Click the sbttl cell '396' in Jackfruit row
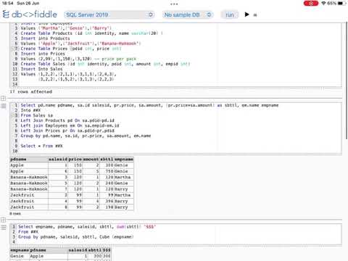348x261 pixels. click(x=107, y=201)
